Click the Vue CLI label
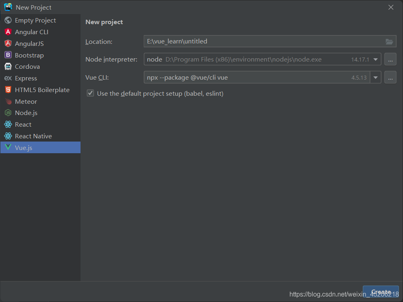The width and height of the screenshot is (403, 302). 97,77
